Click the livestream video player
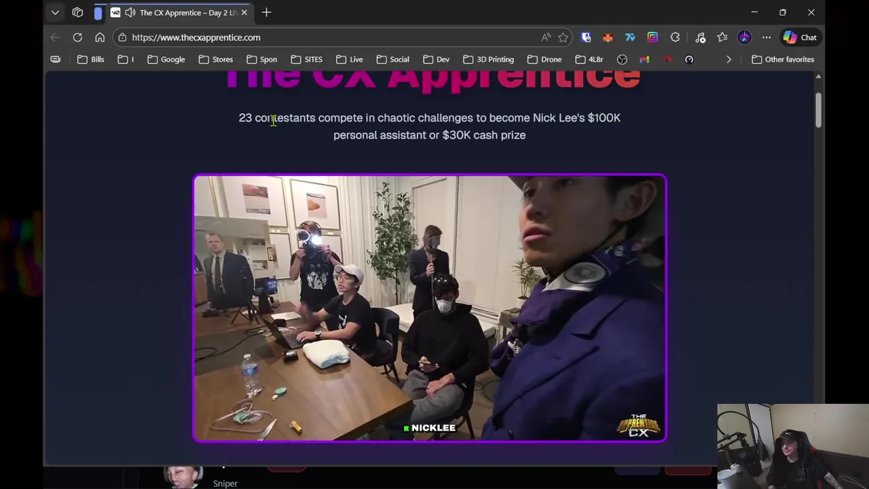This screenshot has height=489, width=869. (430, 308)
